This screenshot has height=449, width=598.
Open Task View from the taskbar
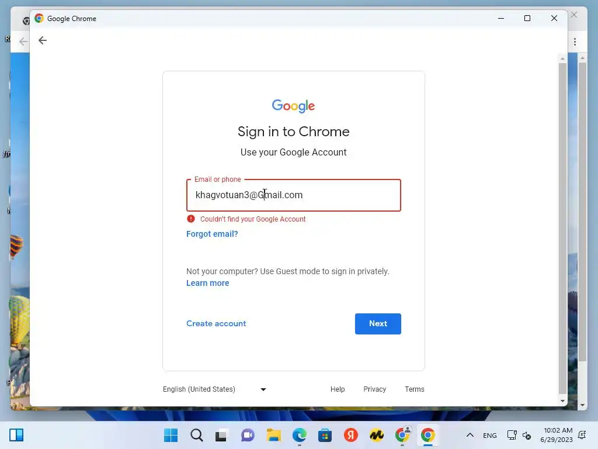pyautogui.click(x=221, y=435)
